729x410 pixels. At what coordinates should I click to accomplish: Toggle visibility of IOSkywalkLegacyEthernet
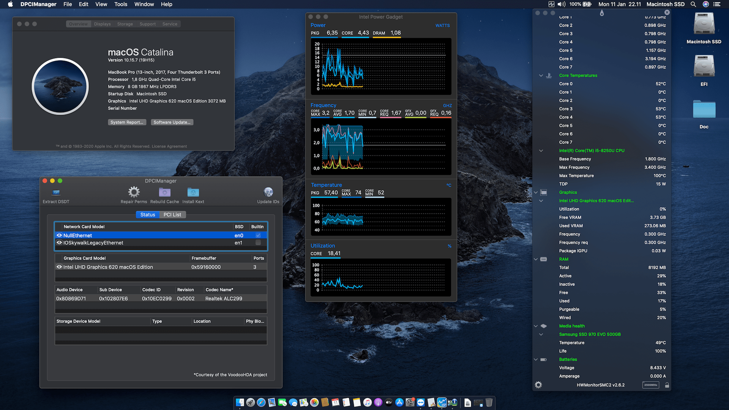(x=59, y=242)
